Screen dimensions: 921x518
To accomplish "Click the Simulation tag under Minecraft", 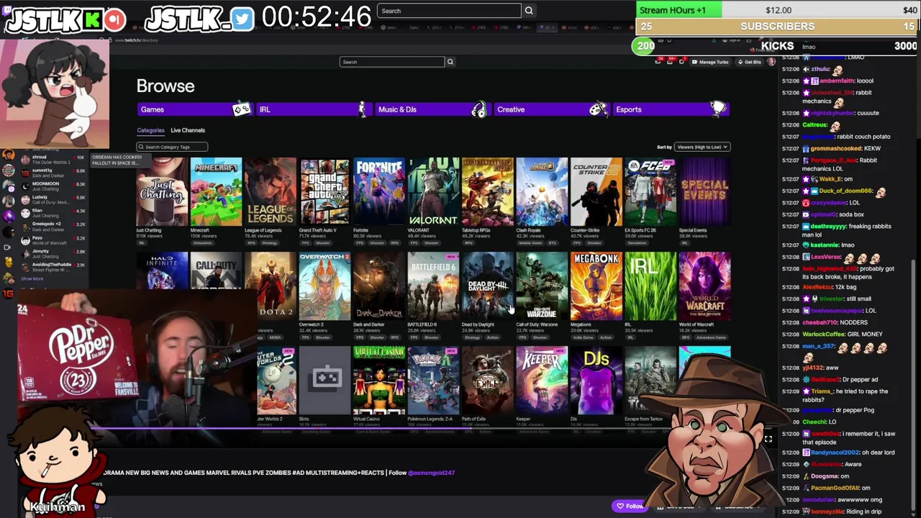I will click(x=201, y=243).
